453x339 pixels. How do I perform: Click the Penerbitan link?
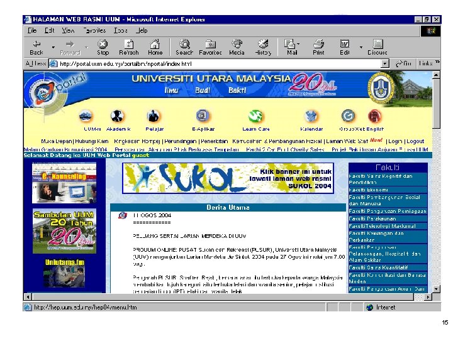[x=215, y=141]
